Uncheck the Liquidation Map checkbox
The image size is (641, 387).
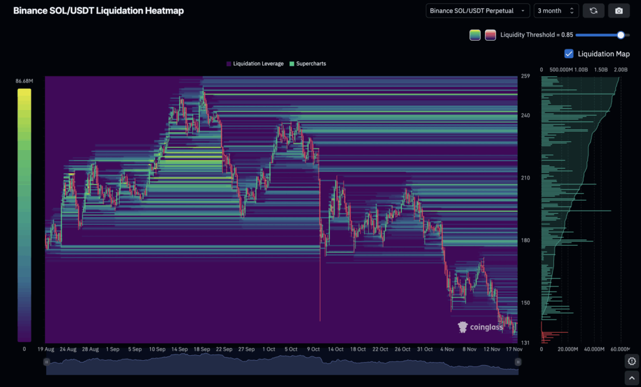point(568,54)
